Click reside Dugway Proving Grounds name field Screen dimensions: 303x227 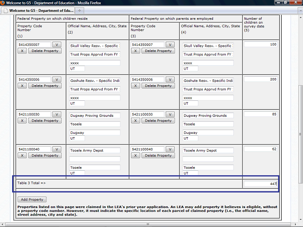(x=95, y=115)
